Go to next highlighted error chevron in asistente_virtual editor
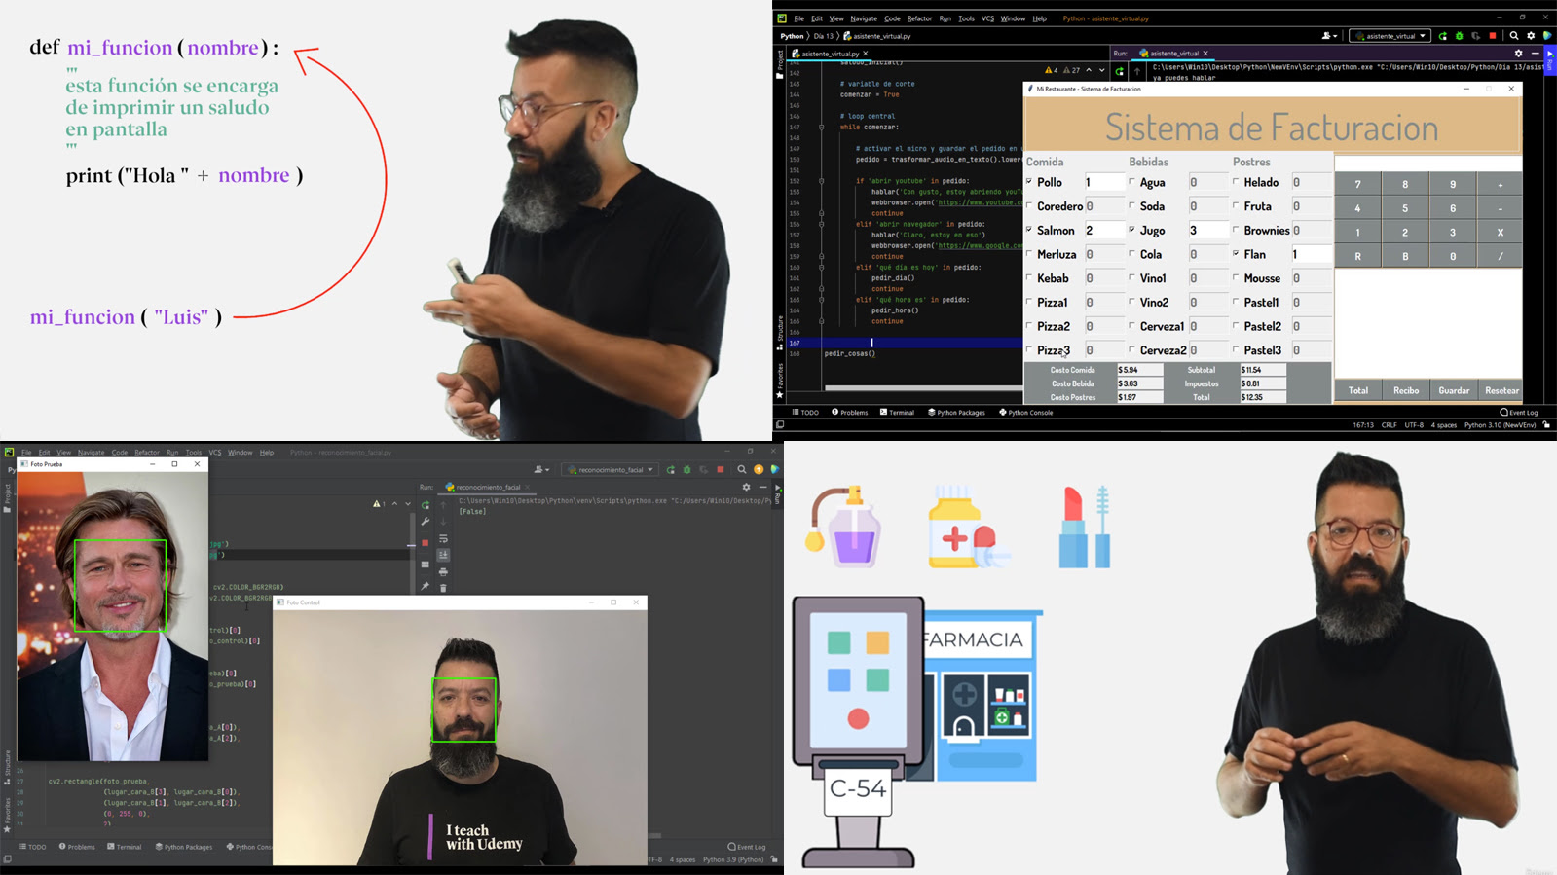Viewport: 1557px width, 875px height. (1101, 70)
